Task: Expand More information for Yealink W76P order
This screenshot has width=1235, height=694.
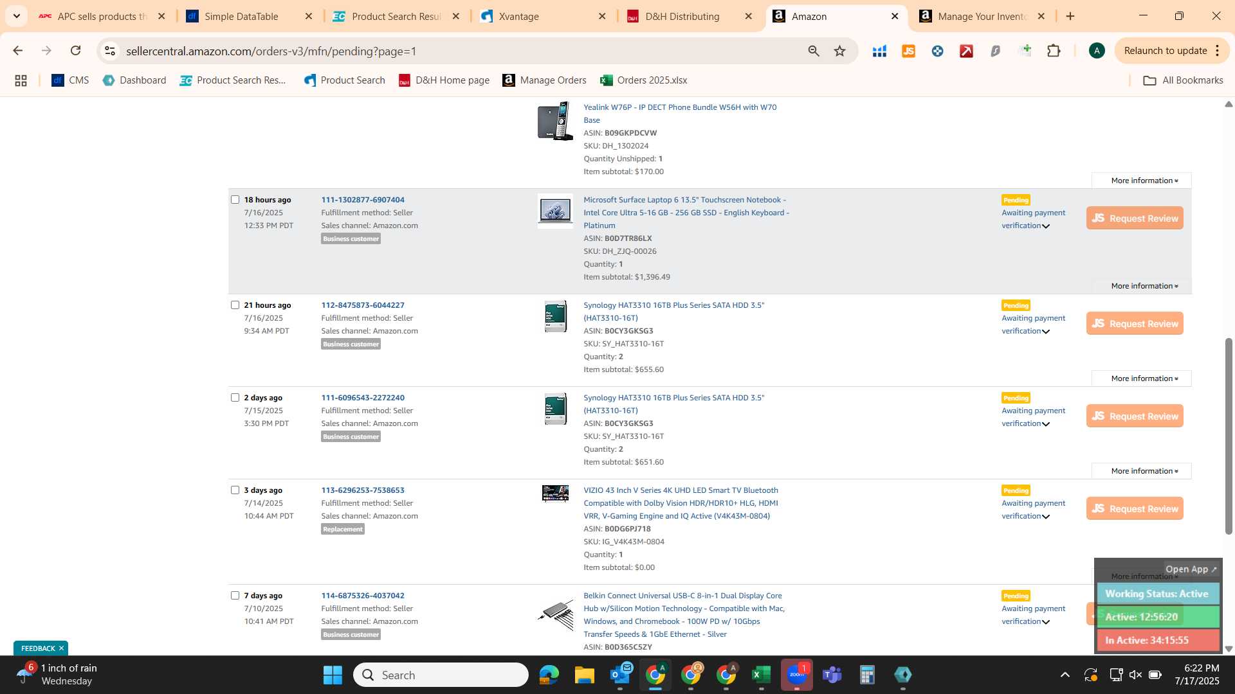Action: point(1142,181)
